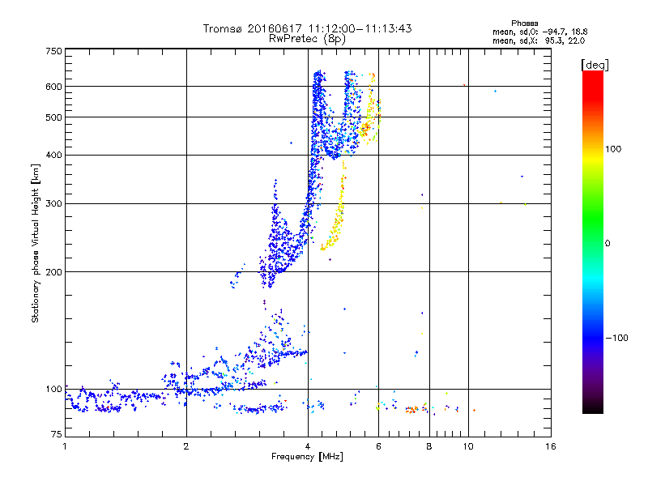Screen dimensions: 648x486
Task: Click the "Phases" heading text
Action: click(x=524, y=23)
